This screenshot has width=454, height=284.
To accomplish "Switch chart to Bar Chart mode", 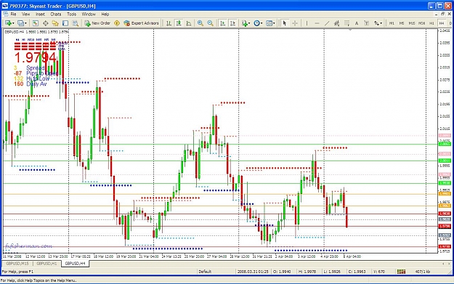I will (x=169, y=23).
